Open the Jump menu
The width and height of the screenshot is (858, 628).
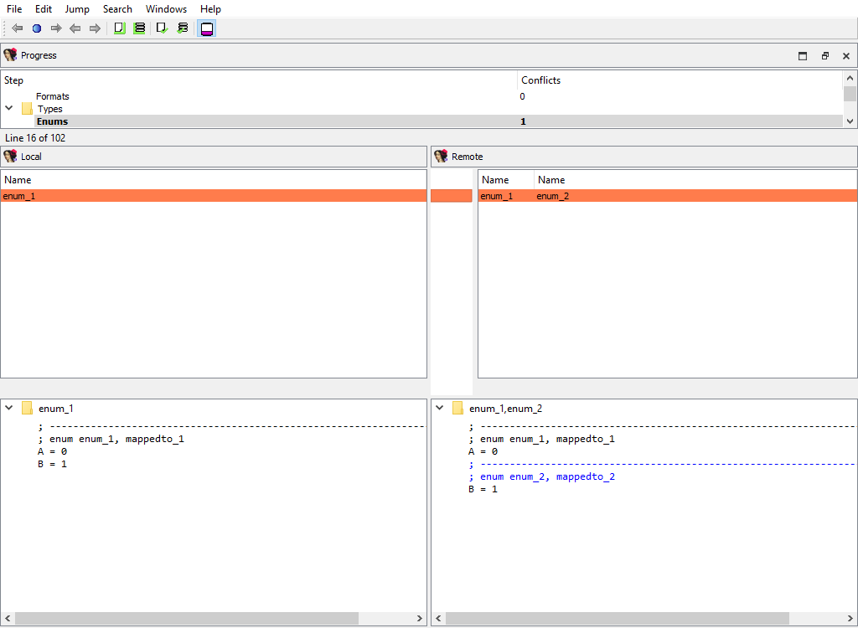[77, 9]
